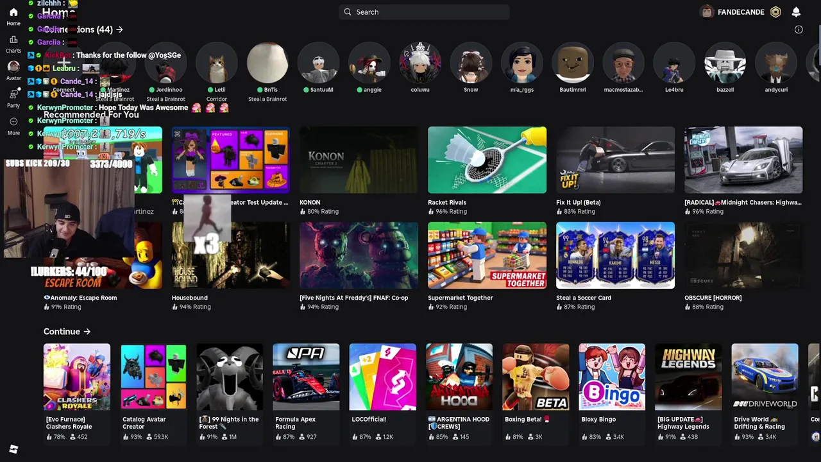Open the KONON game thumbnail
Viewport: 821px width, 462px height.
pyautogui.click(x=359, y=160)
